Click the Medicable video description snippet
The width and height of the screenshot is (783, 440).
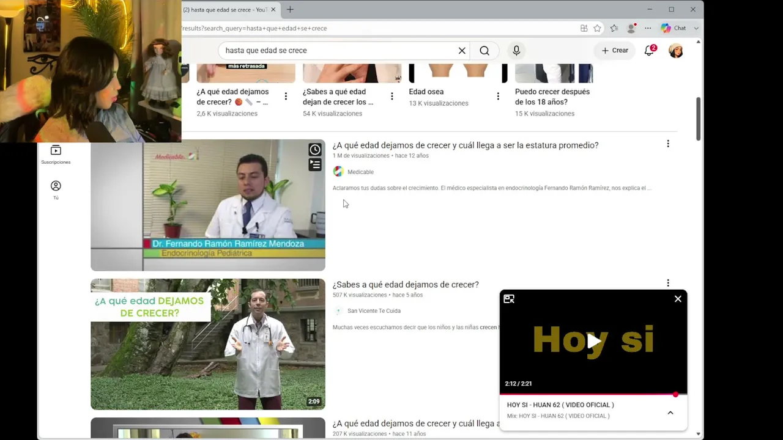(492, 188)
